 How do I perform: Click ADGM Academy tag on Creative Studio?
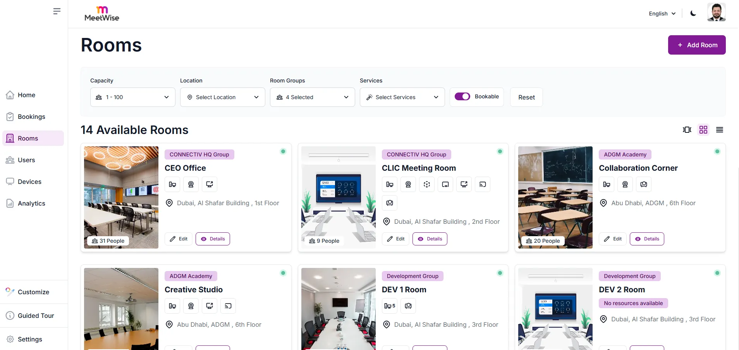(x=191, y=276)
